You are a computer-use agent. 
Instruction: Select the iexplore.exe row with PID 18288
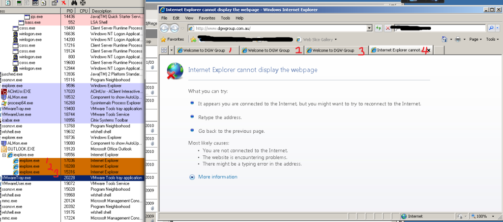tap(72, 166)
